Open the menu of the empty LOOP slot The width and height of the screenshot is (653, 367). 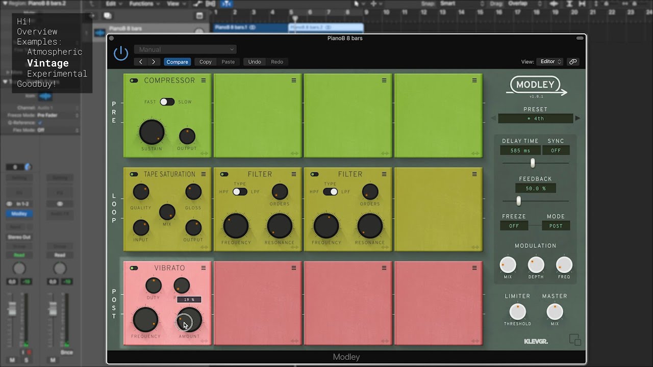(x=474, y=174)
